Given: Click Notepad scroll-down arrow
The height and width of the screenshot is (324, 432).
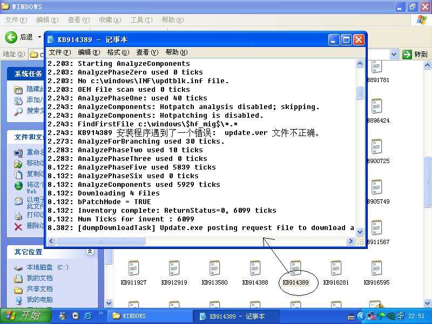Looking at the screenshot, I should pos(360,232).
